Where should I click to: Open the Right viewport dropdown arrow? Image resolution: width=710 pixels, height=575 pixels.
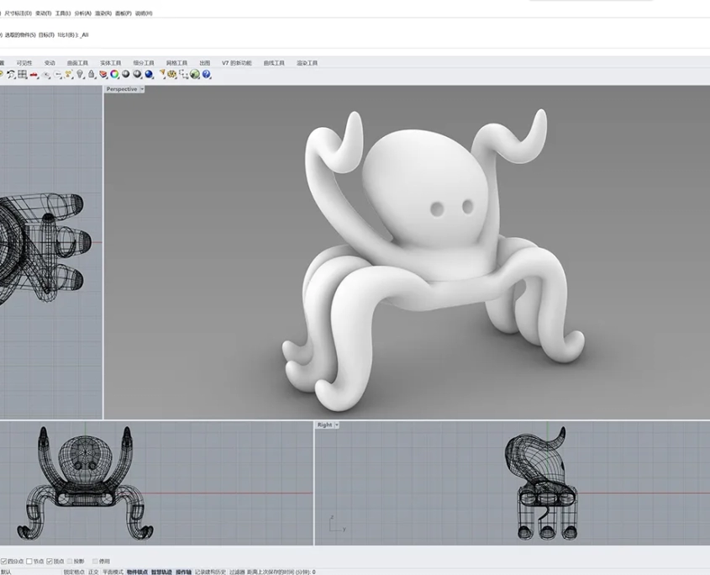[337, 425]
